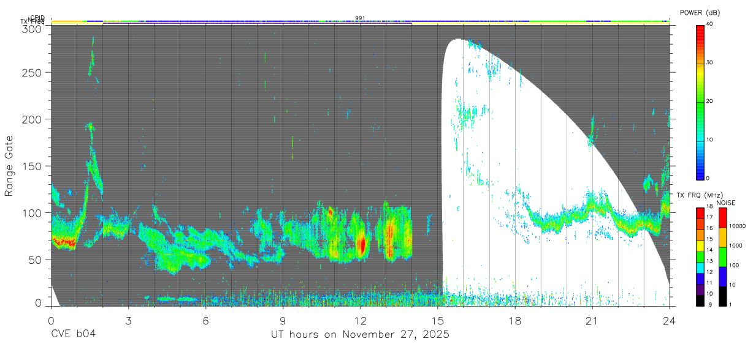Click the x-axis tick label 21
753x347 pixels.
(x=592, y=320)
